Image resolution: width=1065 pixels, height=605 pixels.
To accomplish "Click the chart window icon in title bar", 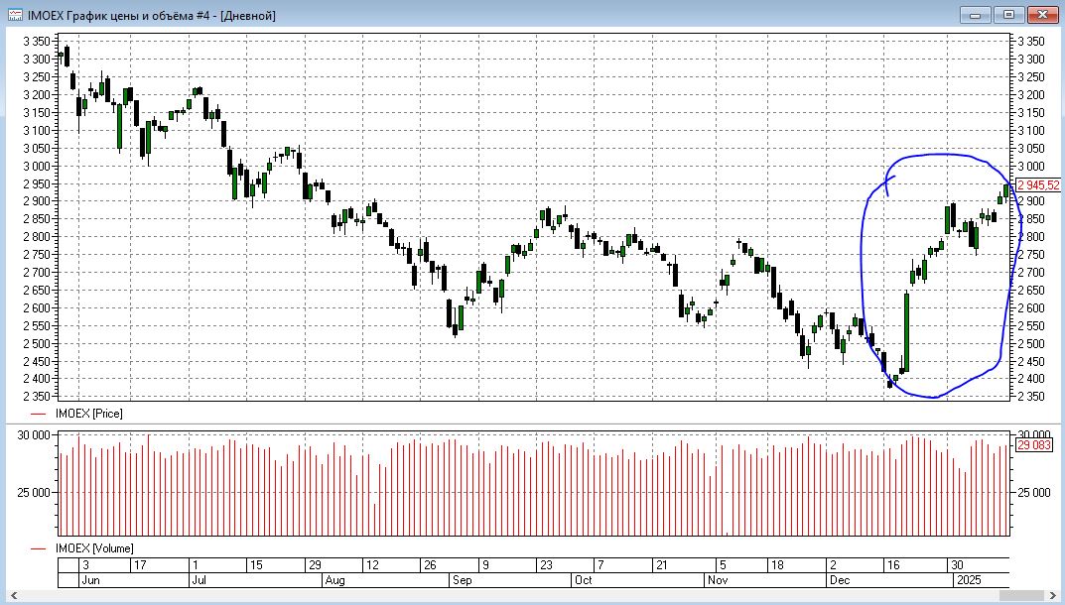I will tap(14, 15).
